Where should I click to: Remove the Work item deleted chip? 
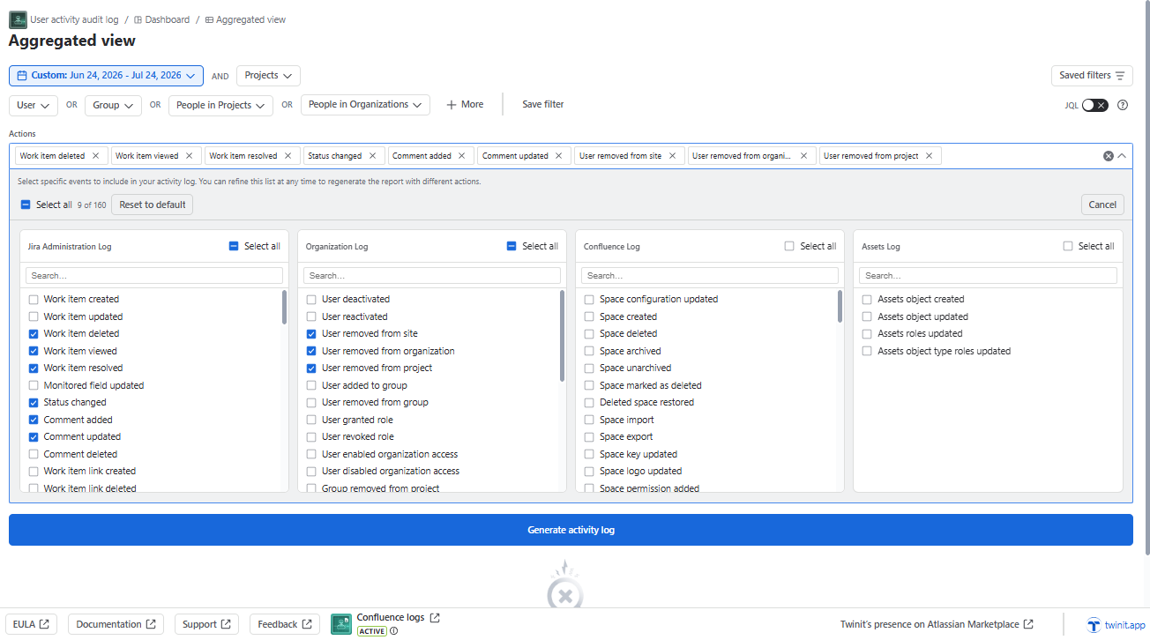(x=96, y=156)
